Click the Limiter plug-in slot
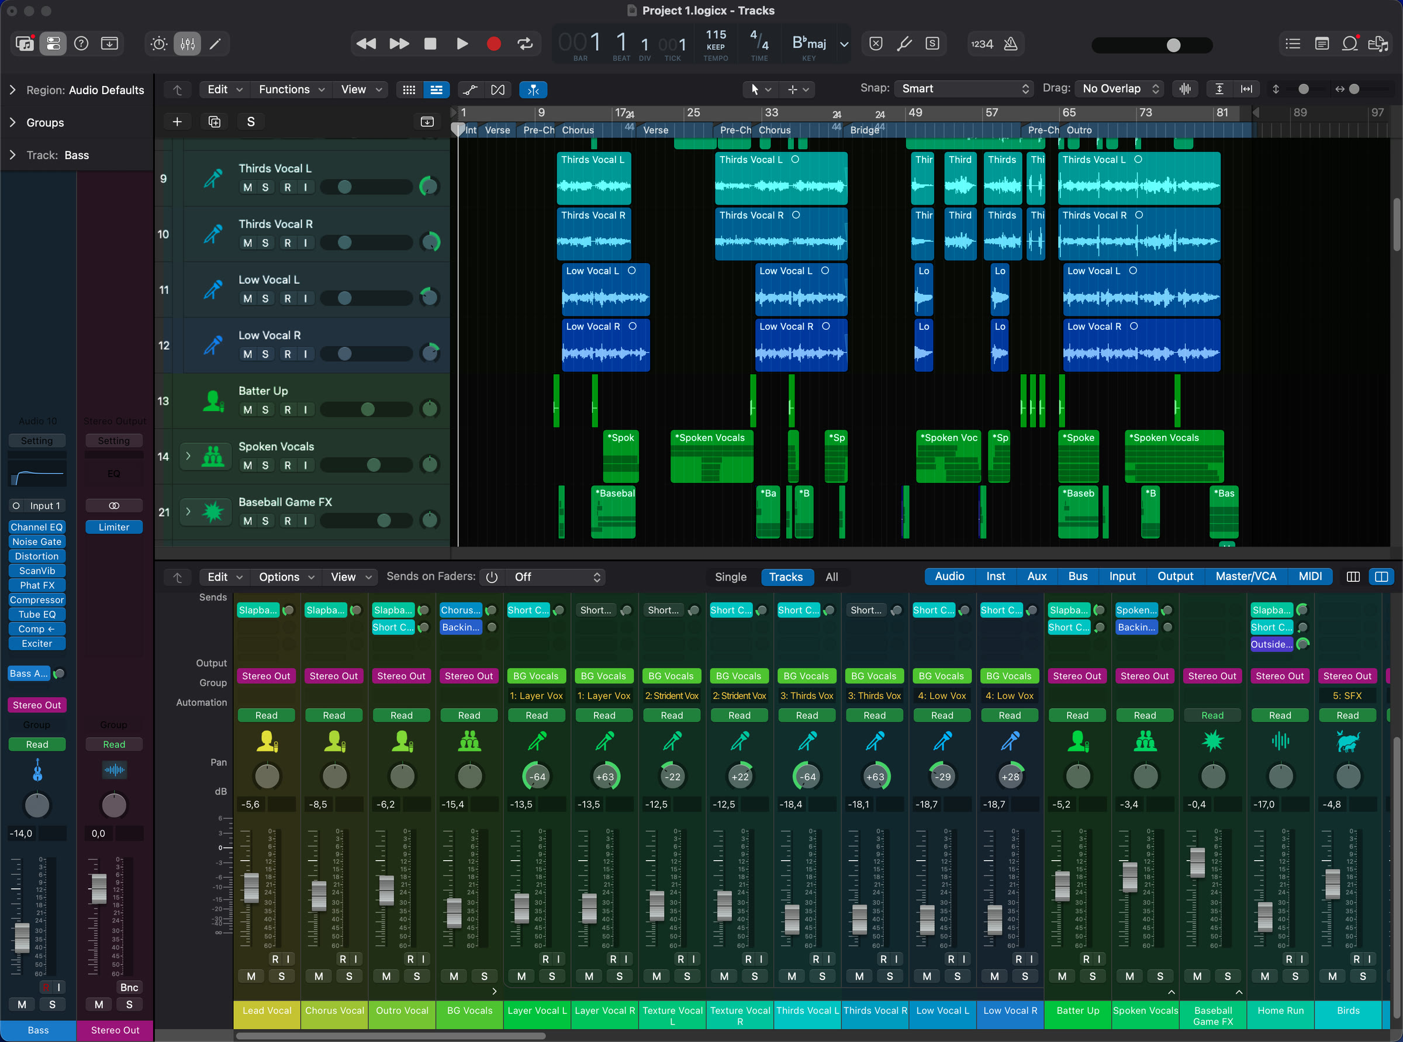 pyautogui.click(x=113, y=527)
